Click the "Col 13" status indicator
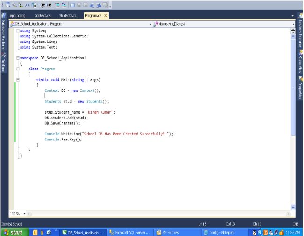This screenshot has height=236, width=304. (x=230, y=224)
